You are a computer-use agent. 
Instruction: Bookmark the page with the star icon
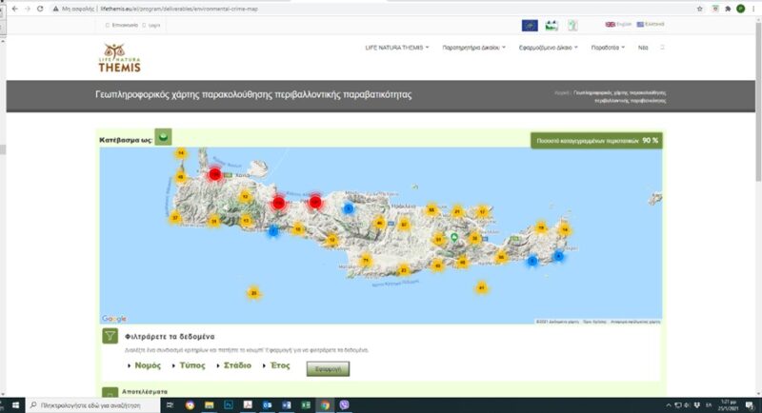(700, 9)
